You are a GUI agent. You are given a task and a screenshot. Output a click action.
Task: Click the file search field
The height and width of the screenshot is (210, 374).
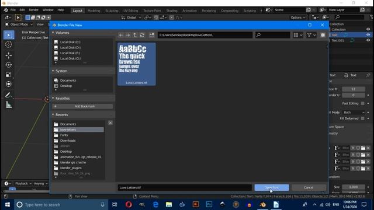pyautogui.click(x=273, y=35)
